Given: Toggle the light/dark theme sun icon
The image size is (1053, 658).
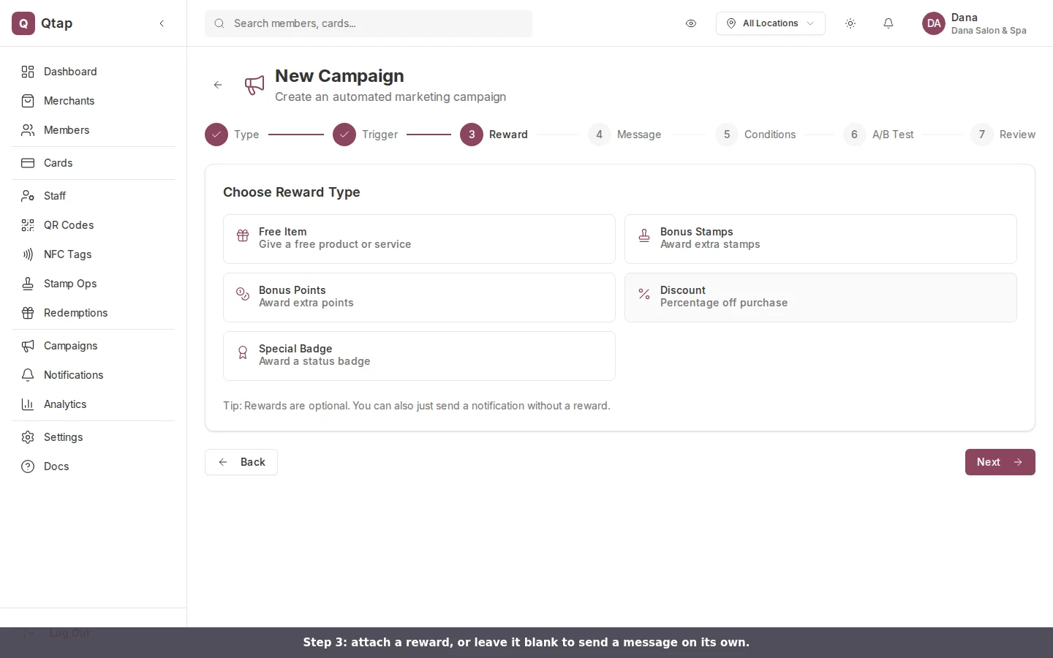Looking at the screenshot, I should 850,23.
